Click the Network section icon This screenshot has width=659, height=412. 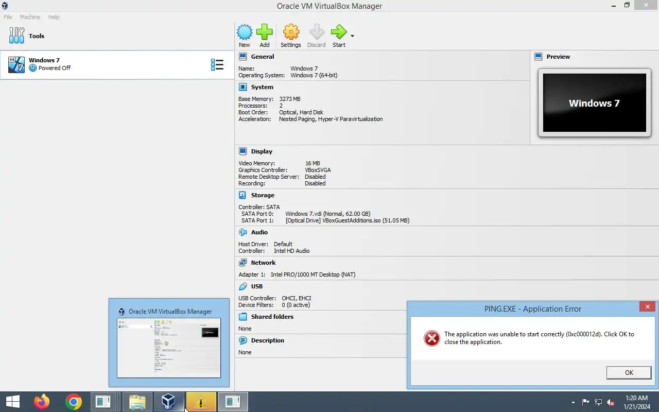pos(243,263)
